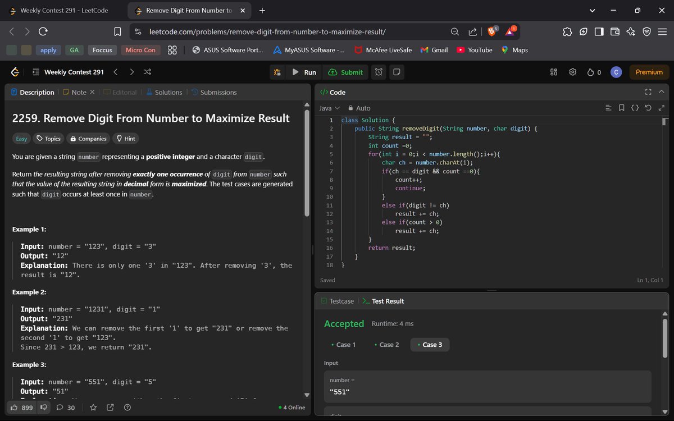Select Case 1 result
The height and width of the screenshot is (421, 674).
coord(343,345)
